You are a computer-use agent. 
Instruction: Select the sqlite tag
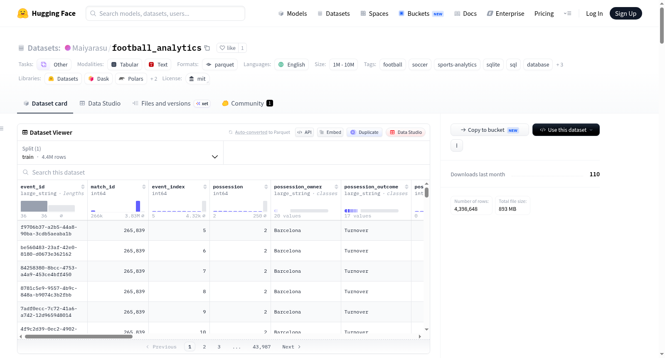(493, 64)
